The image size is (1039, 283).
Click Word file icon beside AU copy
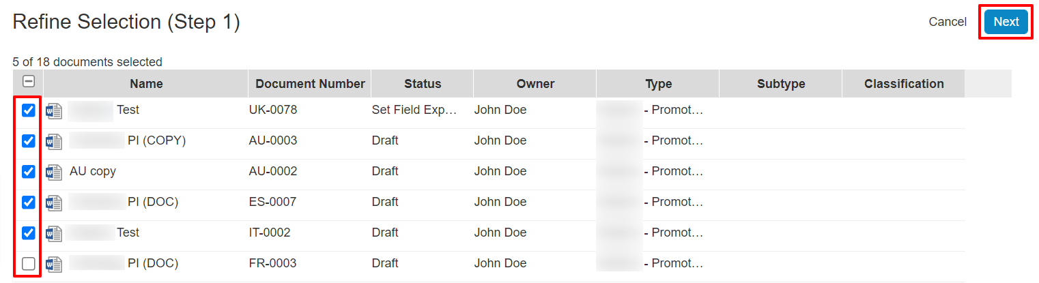[x=54, y=172]
